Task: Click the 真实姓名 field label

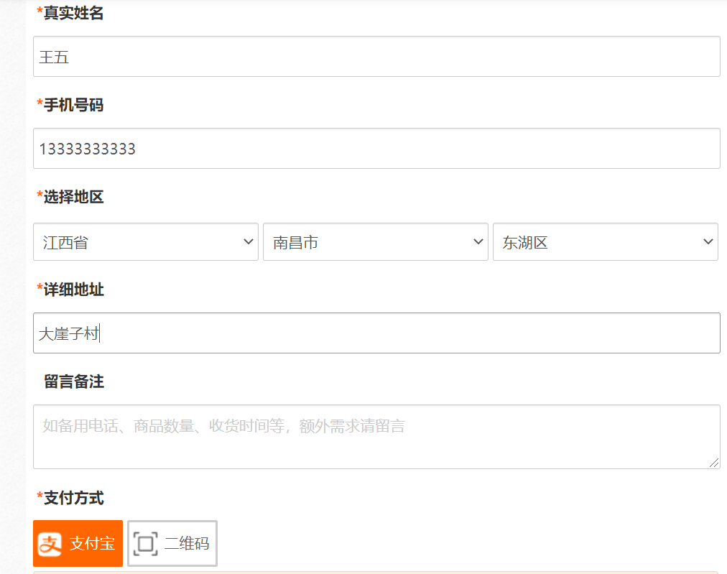Action: 73,13
